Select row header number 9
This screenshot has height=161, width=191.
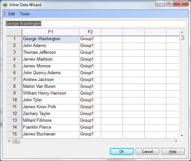pyautogui.click(x=14, y=94)
